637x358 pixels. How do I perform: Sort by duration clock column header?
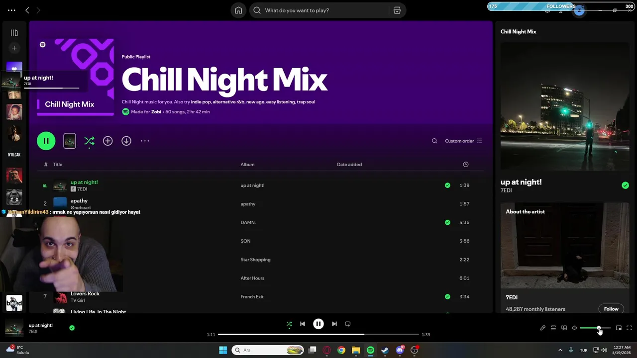click(466, 165)
